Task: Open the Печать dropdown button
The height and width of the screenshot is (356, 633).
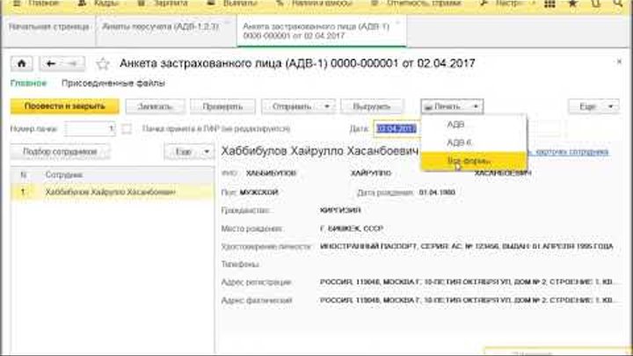Action: click(x=452, y=106)
